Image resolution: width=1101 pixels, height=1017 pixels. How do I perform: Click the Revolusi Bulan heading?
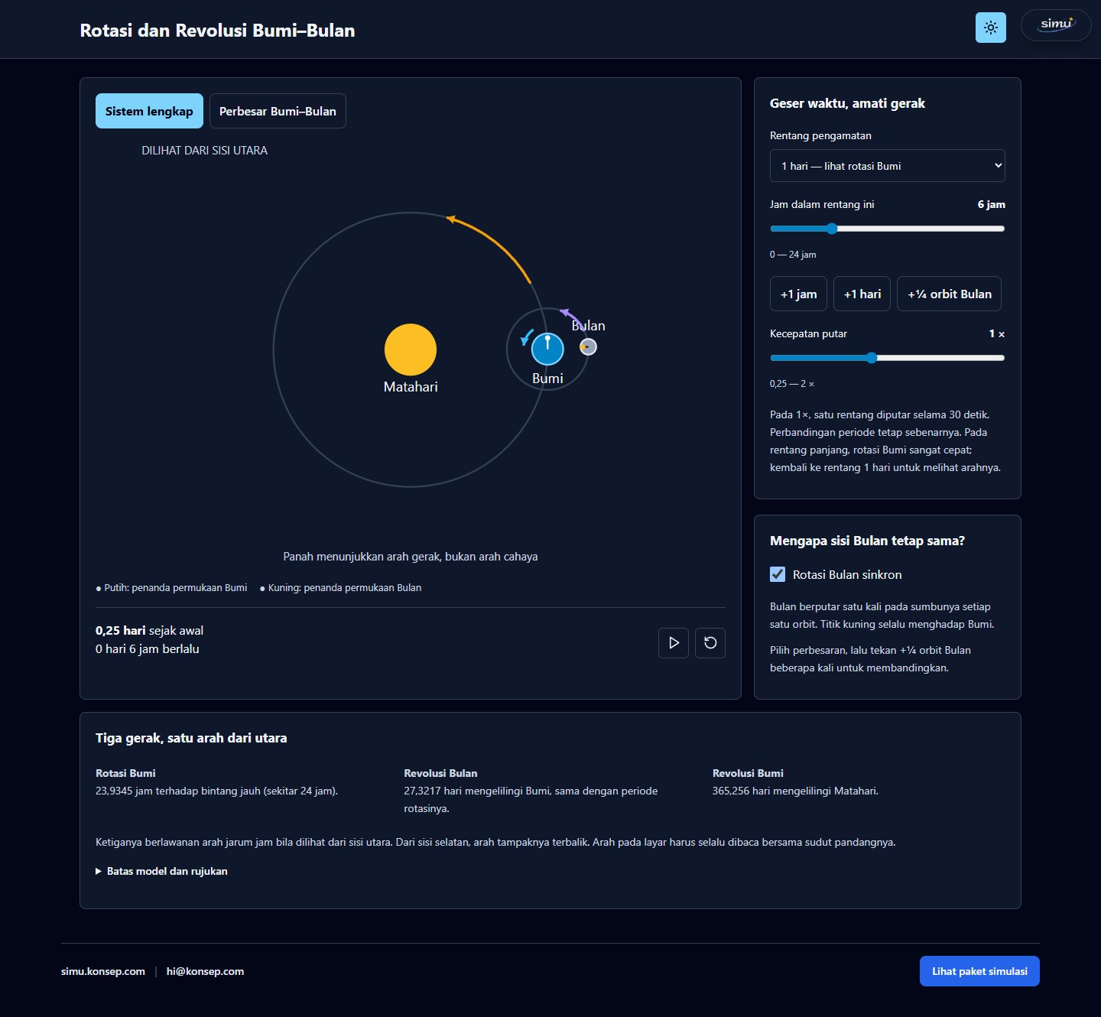tap(440, 773)
